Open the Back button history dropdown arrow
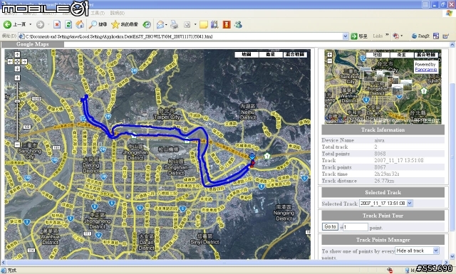The height and width of the screenshot is (274, 456). [30, 24]
